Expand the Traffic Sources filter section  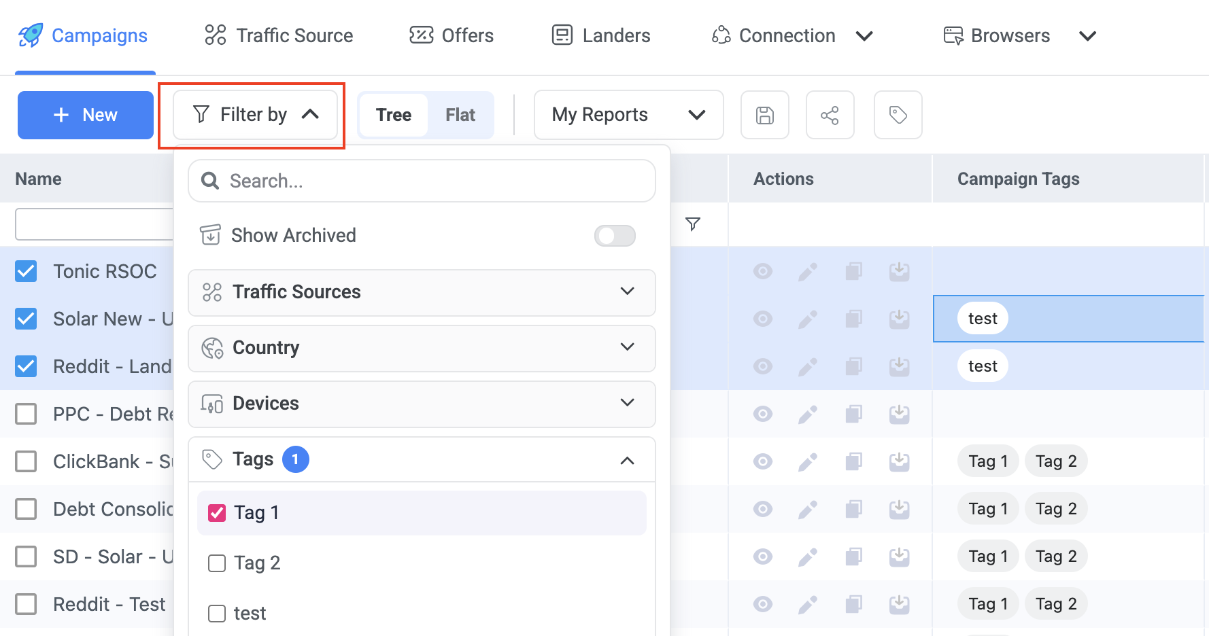(422, 292)
